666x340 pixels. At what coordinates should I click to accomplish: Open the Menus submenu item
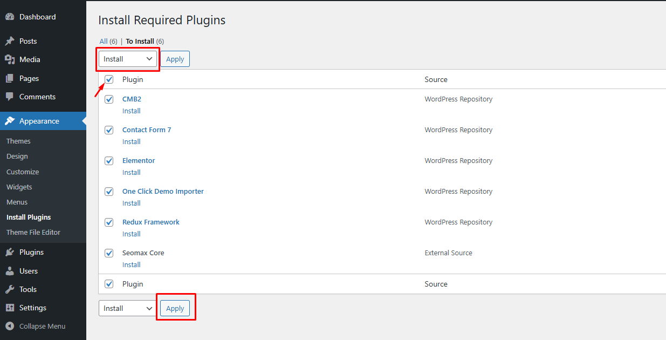point(17,202)
